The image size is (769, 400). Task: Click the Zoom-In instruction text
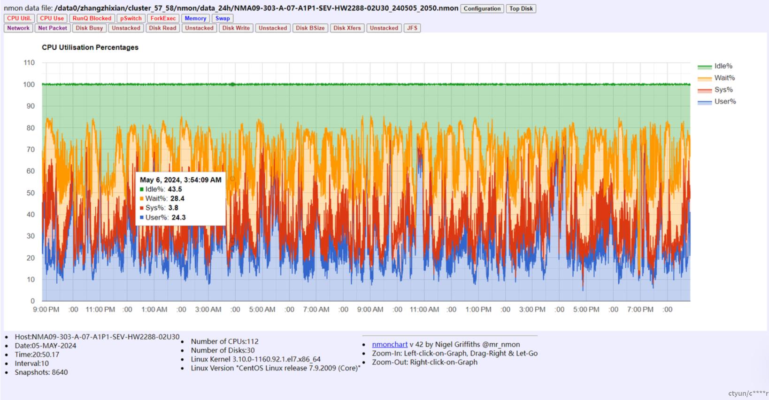pos(455,353)
